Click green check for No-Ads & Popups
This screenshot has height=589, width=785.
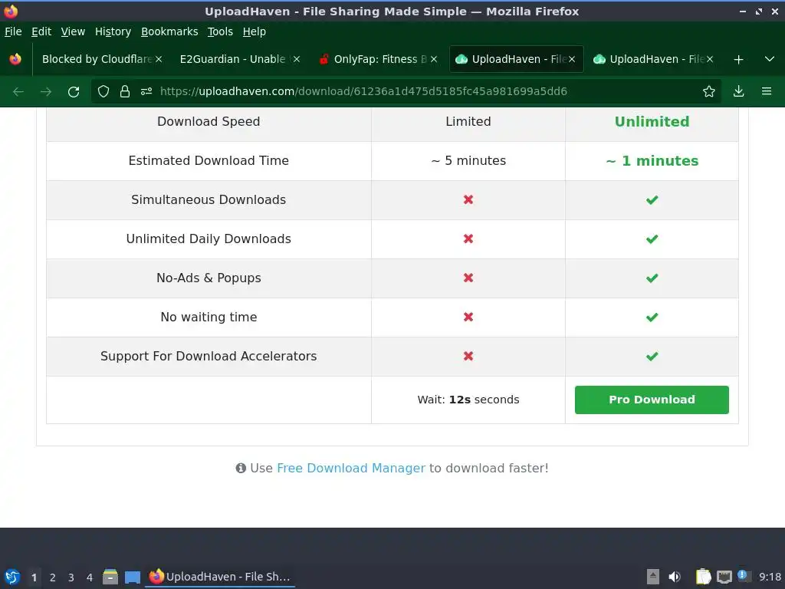(652, 278)
